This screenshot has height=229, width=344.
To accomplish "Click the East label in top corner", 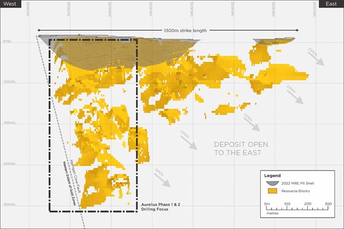I will [x=331, y=4].
